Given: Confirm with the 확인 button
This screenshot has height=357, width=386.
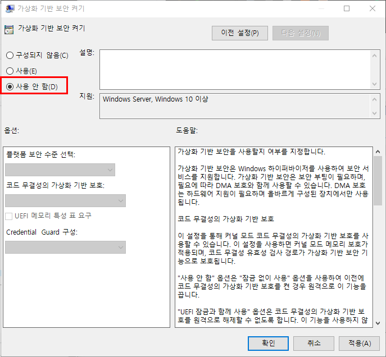Looking at the screenshot, I should [268, 343].
